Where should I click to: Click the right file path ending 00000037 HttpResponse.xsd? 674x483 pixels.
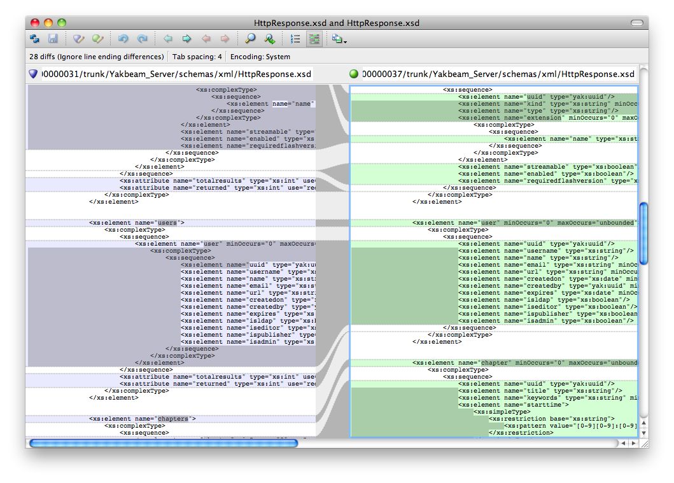coord(498,74)
